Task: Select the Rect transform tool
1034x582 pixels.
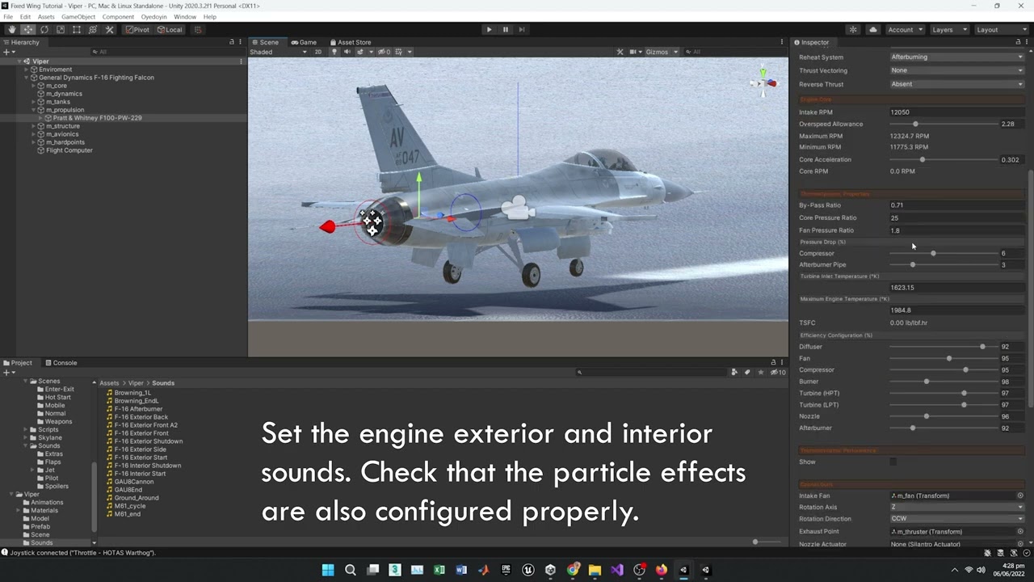Action: tap(76, 30)
